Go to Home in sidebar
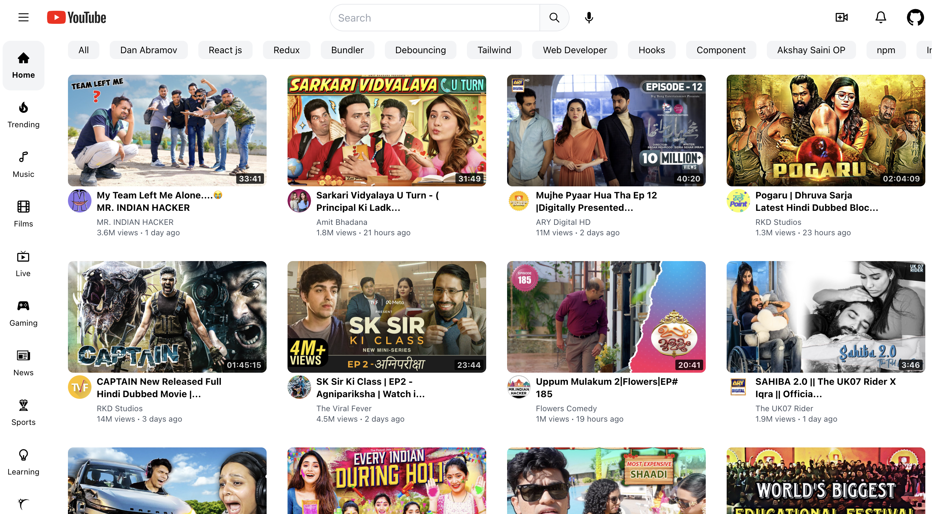The height and width of the screenshot is (514, 941). (x=24, y=66)
